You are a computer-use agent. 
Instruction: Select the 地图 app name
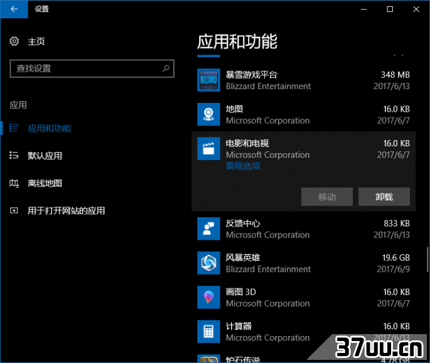[x=234, y=109]
